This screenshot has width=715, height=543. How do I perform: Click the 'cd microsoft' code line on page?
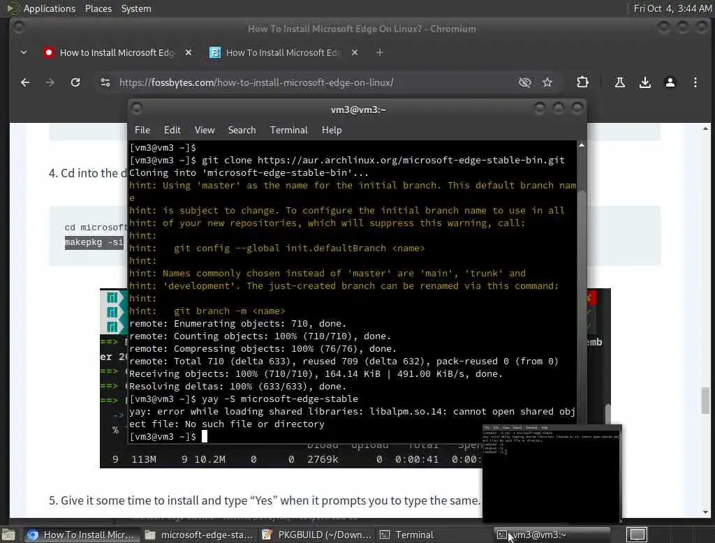[x=96, y=227]
